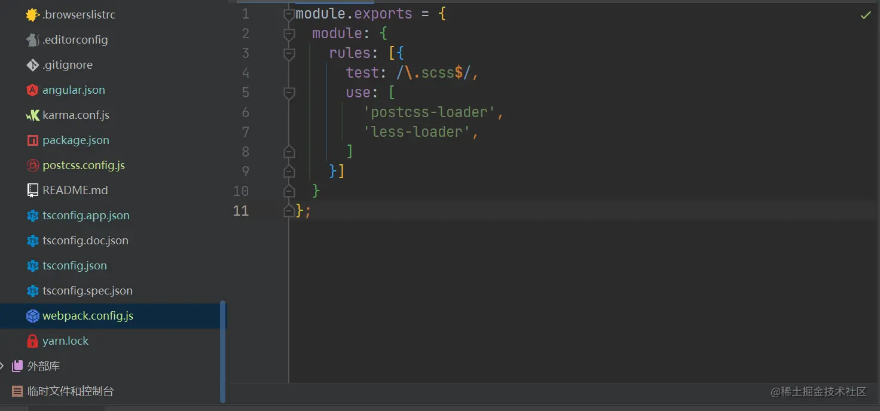Click line number 11 in gutter
The height and width of the screenshot is (411, 880).
point(241,211)
